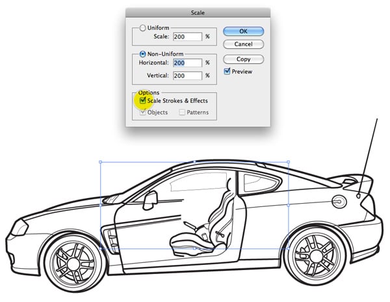390x302 pixels.
Task: Disable the Preview checkbox
Action: point(227,71)
